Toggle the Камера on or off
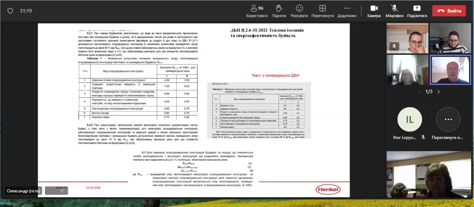 (x=374, y=10)
